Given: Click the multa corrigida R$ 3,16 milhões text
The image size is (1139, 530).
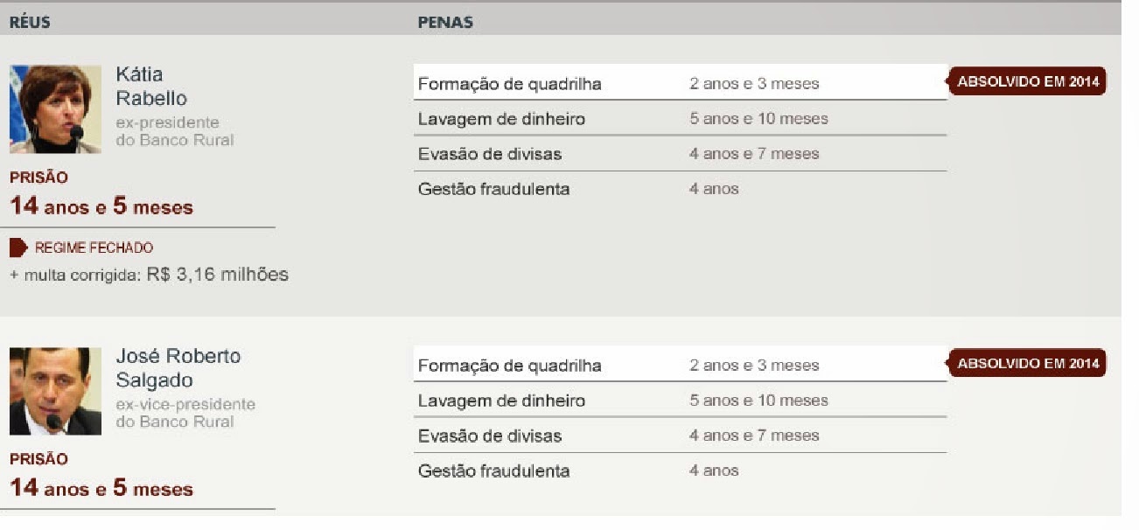Looking at the screenshot, I should (x=149, y=275).
